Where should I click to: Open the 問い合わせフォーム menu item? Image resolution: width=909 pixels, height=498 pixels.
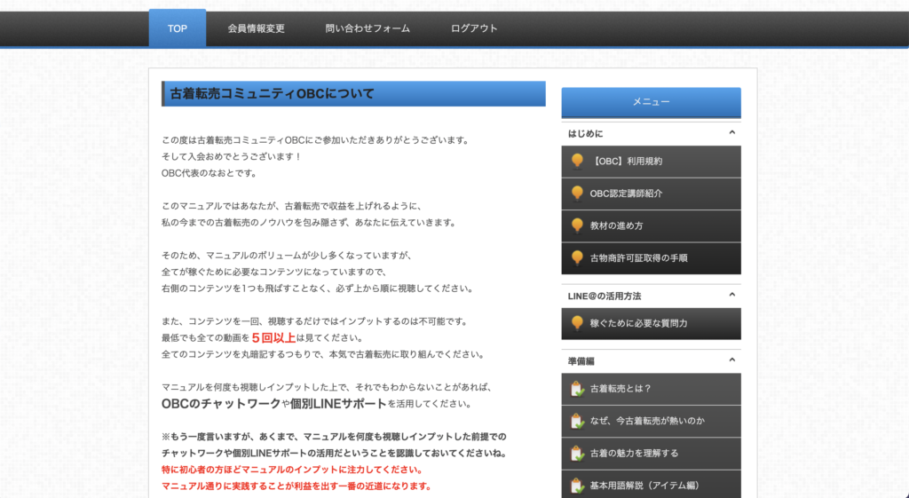click(368, 28)
